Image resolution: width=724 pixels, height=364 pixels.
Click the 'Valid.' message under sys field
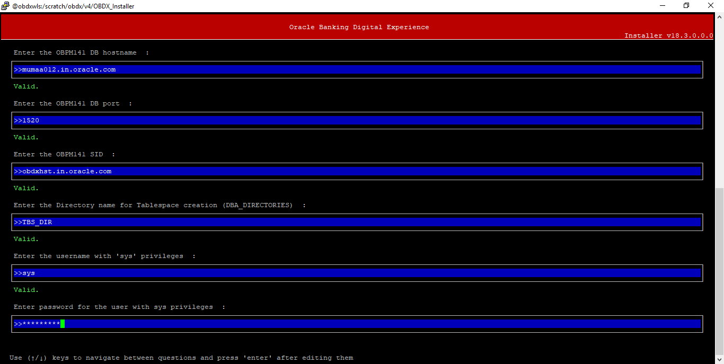click(26, 290)
